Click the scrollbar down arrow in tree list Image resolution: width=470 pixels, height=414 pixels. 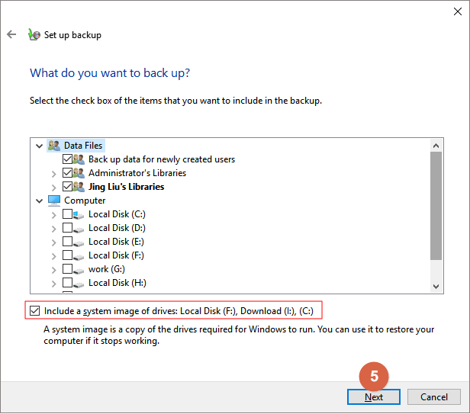(436, 287)
